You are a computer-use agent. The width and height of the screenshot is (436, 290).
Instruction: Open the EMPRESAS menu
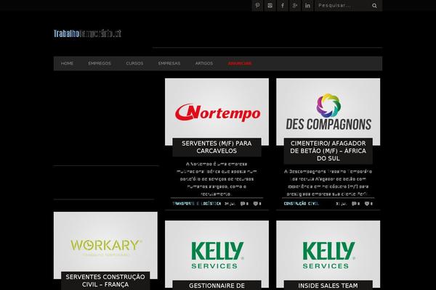(x=169, y=64)
